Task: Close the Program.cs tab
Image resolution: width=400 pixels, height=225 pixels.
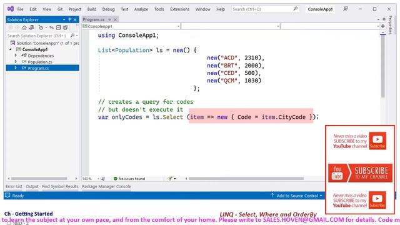Action: point(115,19)
